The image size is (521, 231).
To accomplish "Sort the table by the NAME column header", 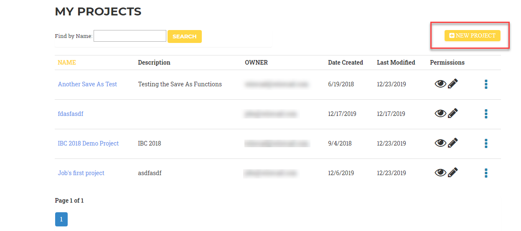I will click(x=67, y=63).
